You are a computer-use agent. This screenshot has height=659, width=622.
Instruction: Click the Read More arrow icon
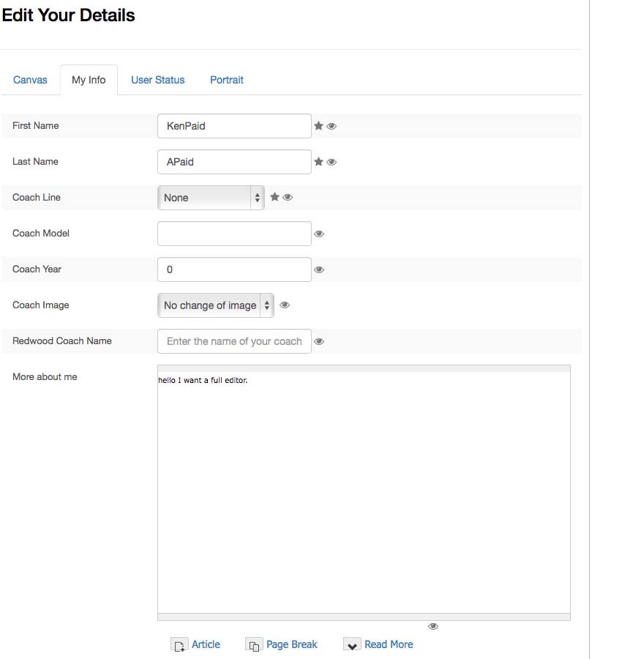click(352, 644)
